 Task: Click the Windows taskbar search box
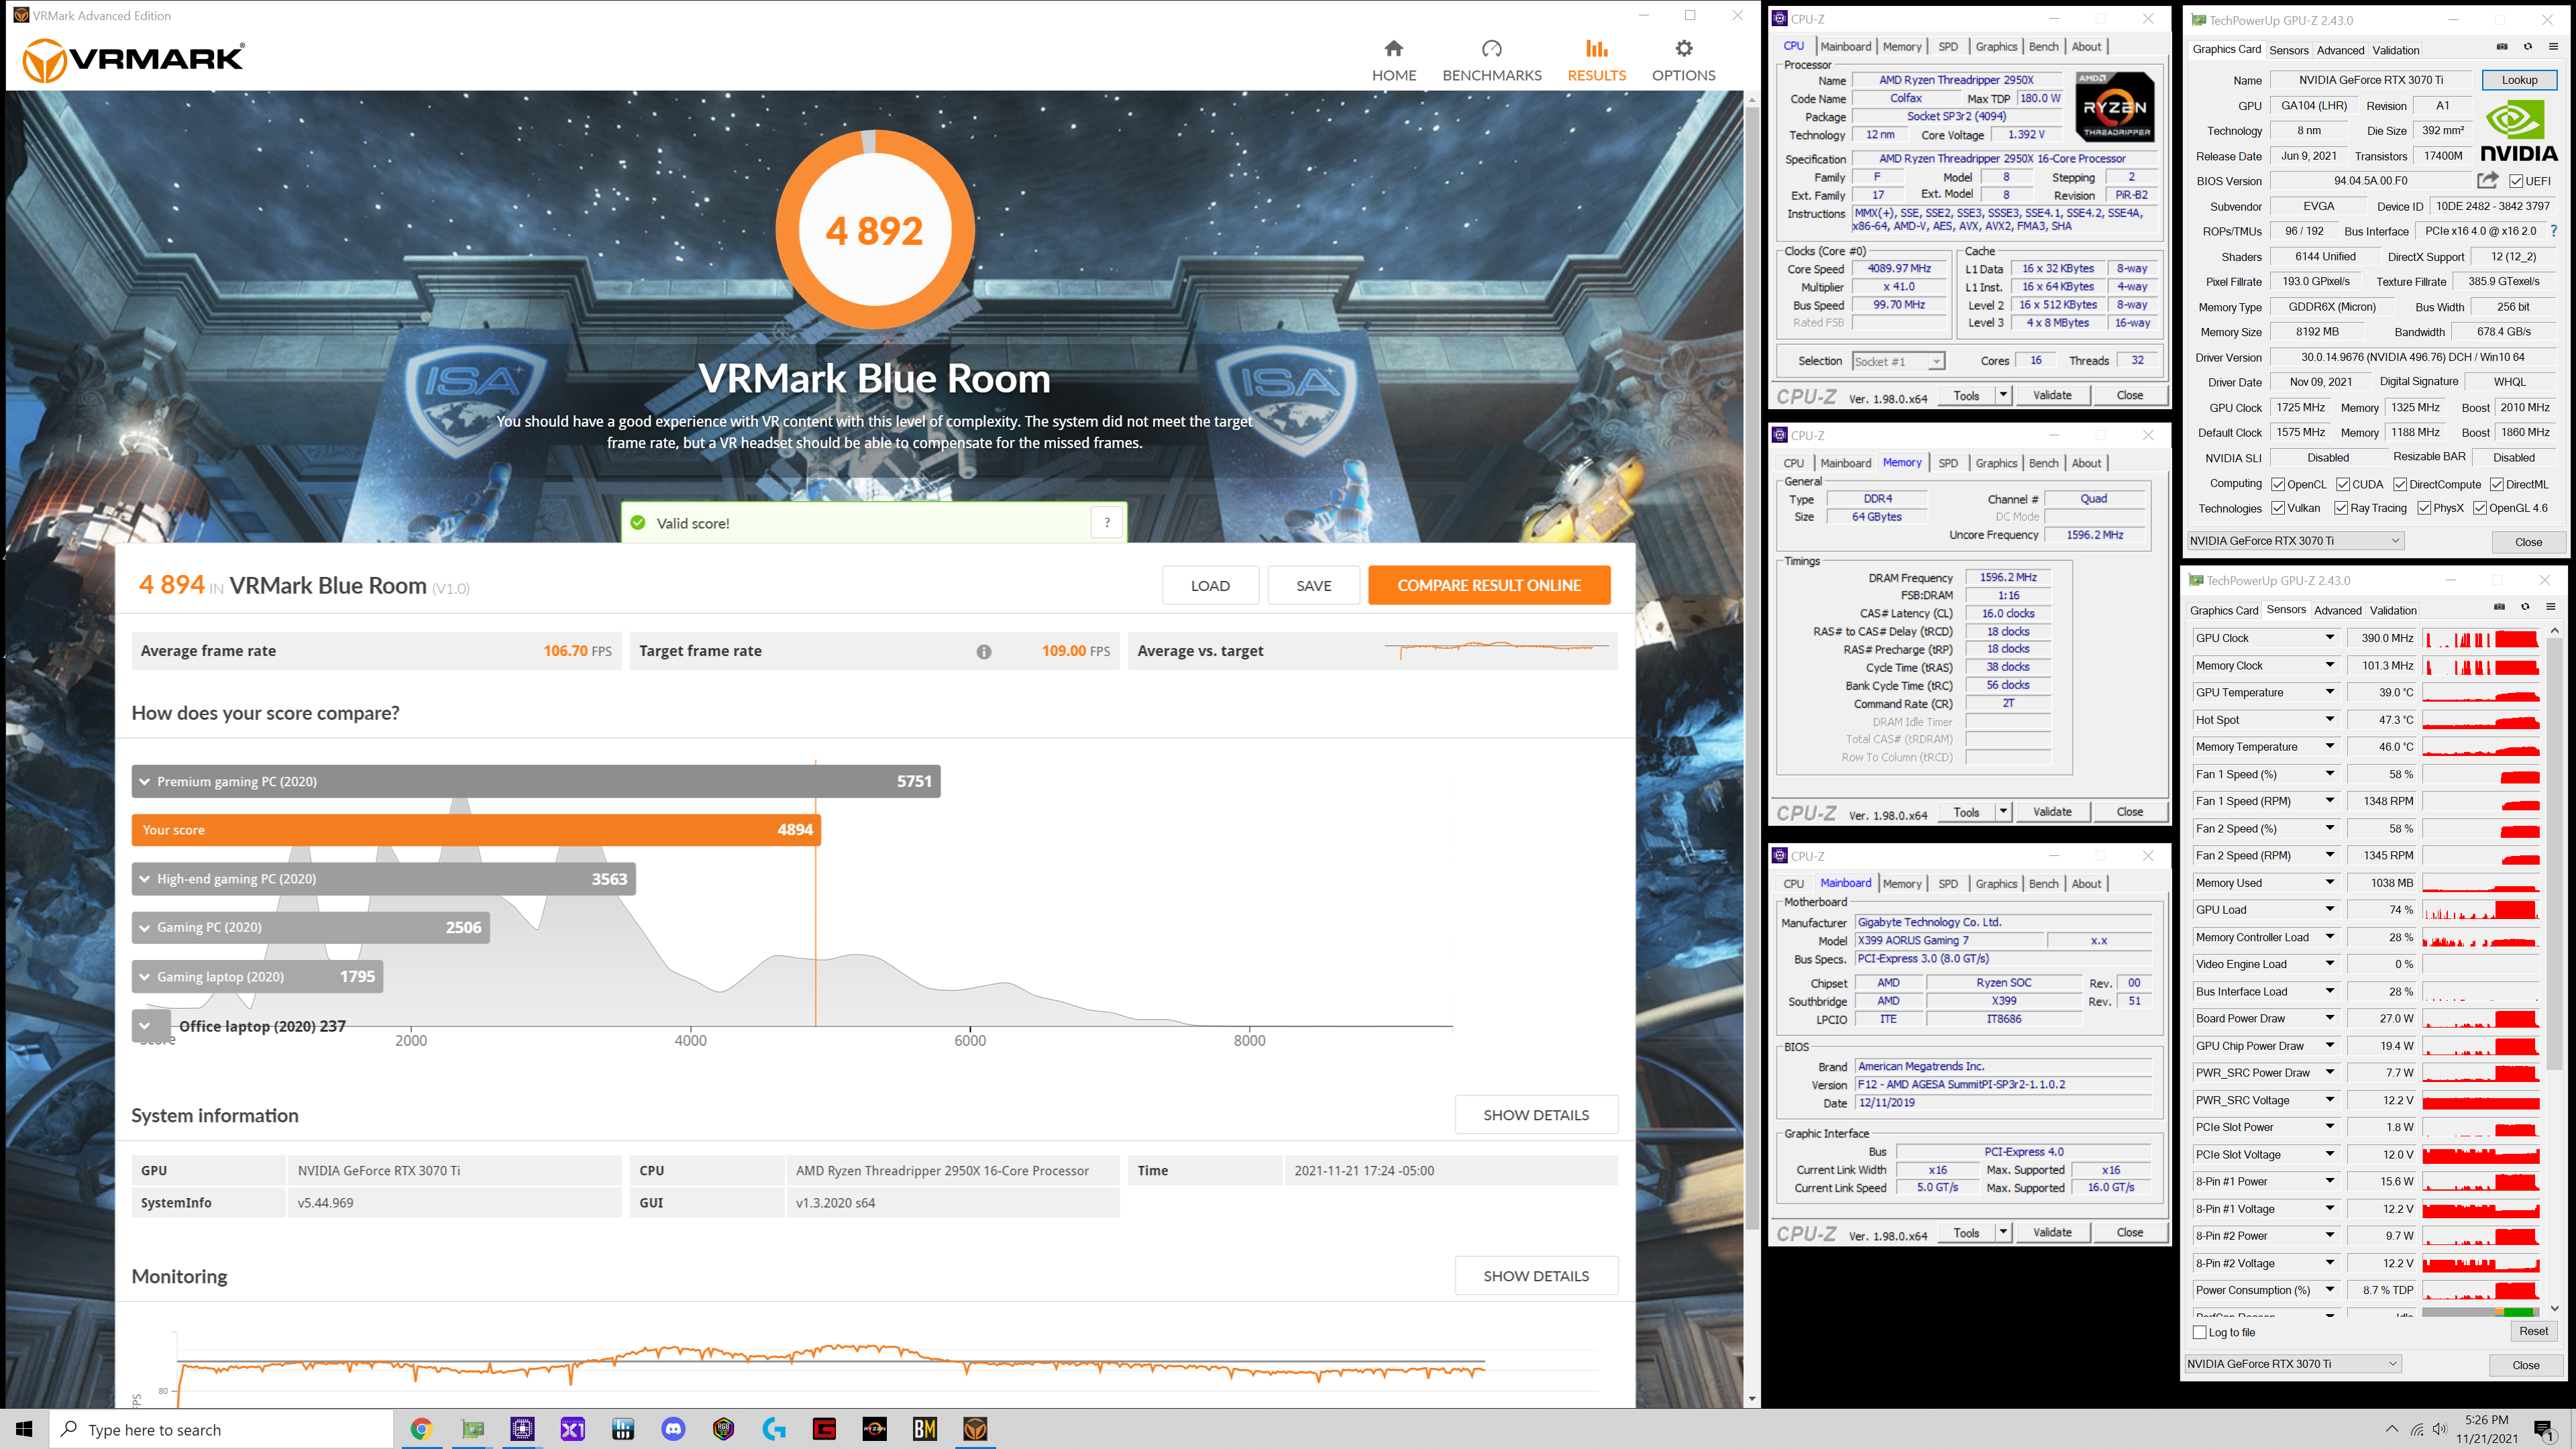click(x=222, y=1429)
